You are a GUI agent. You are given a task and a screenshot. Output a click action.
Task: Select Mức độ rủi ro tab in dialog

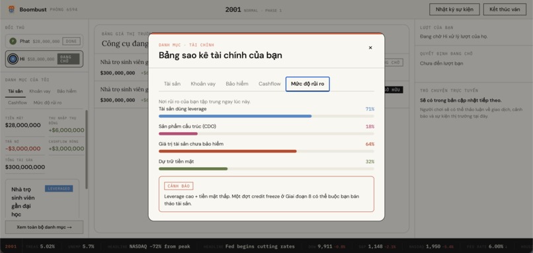pos(307,84)
